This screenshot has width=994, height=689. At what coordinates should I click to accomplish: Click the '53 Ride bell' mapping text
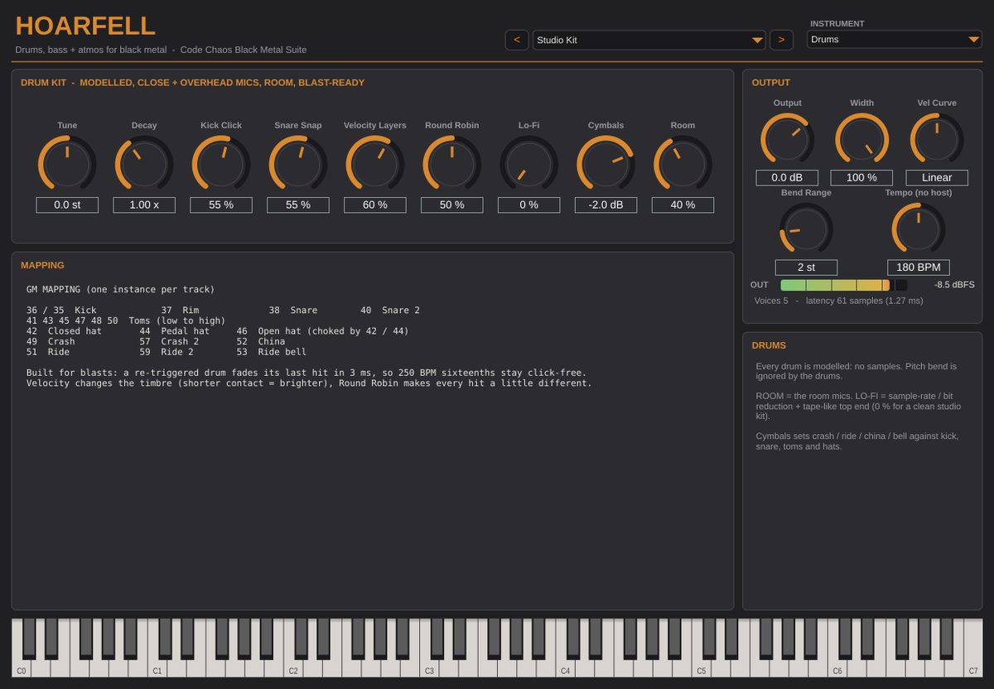(x=271, y=352)
